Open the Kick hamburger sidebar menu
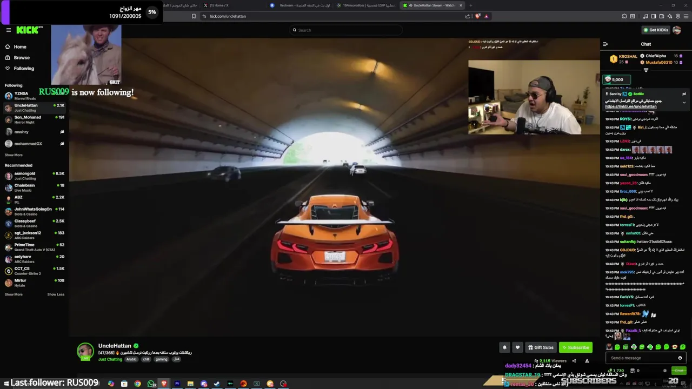The width and height of the screenshot is (692, 389). pyautogui.click(x=8, y=30)
